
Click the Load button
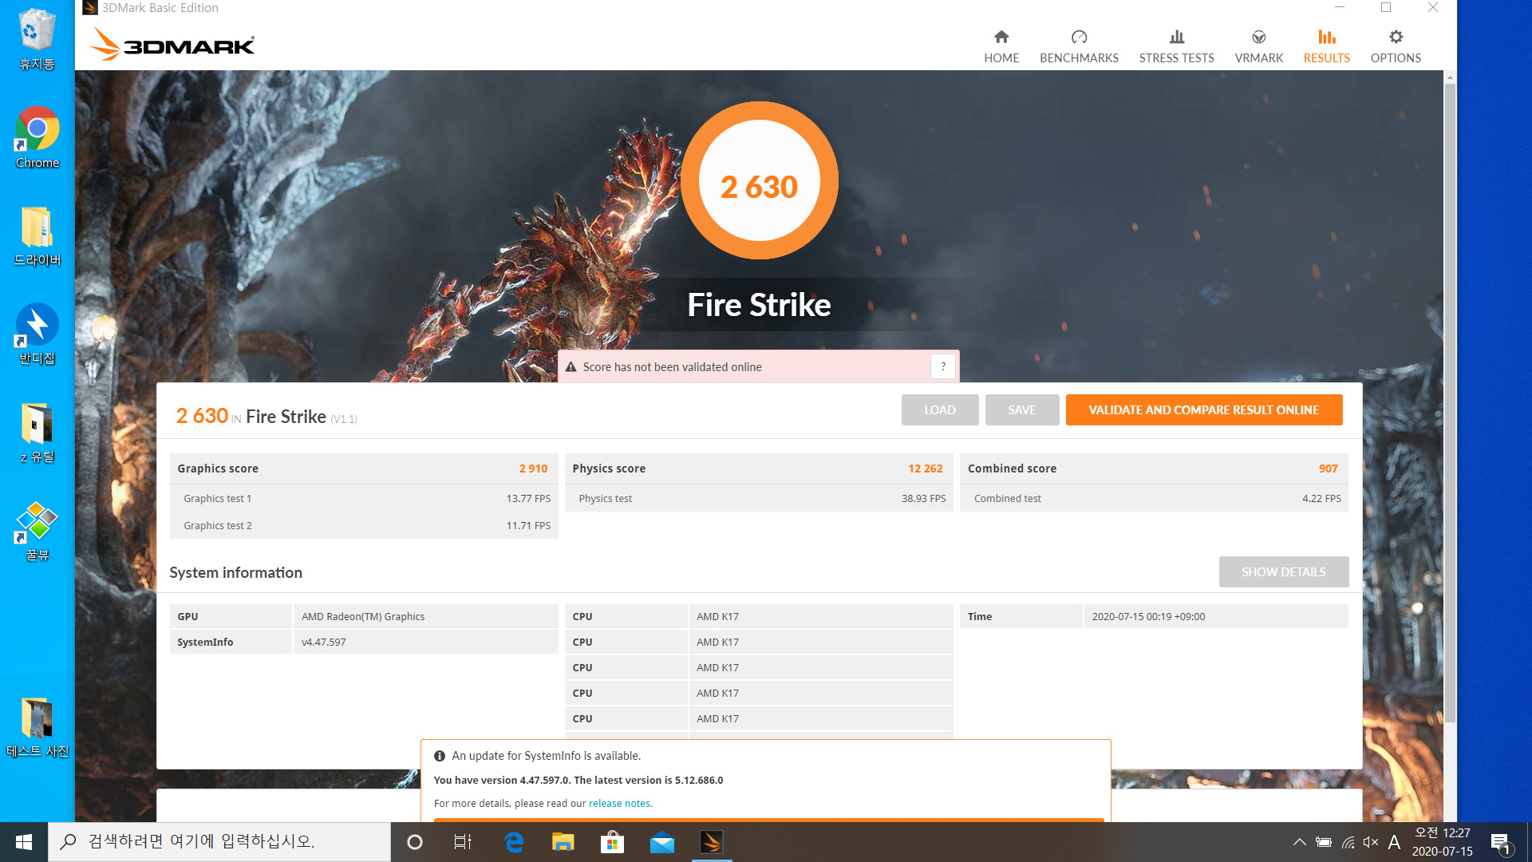(939, 410)
